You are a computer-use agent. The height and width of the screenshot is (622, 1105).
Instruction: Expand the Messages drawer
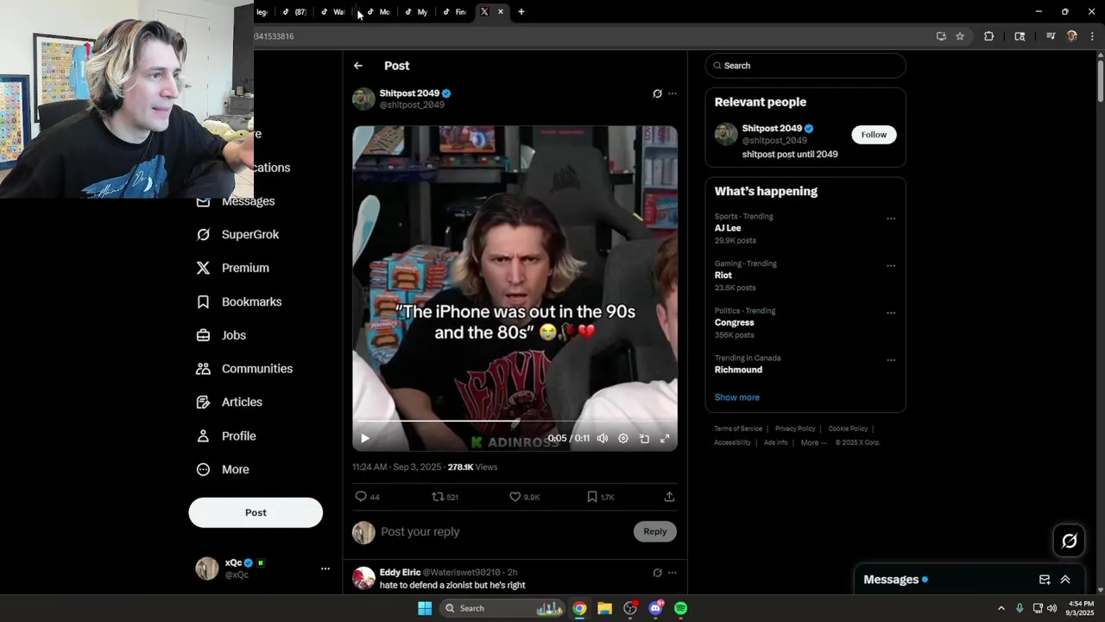(x=1065, y=580)
